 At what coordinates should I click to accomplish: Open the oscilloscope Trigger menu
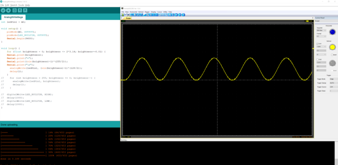[x=147, y=12]
